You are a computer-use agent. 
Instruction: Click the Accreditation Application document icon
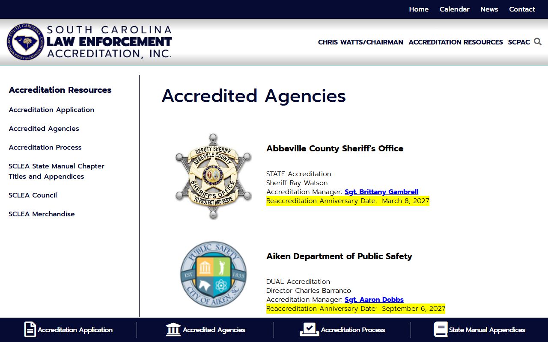click(30, 330)
